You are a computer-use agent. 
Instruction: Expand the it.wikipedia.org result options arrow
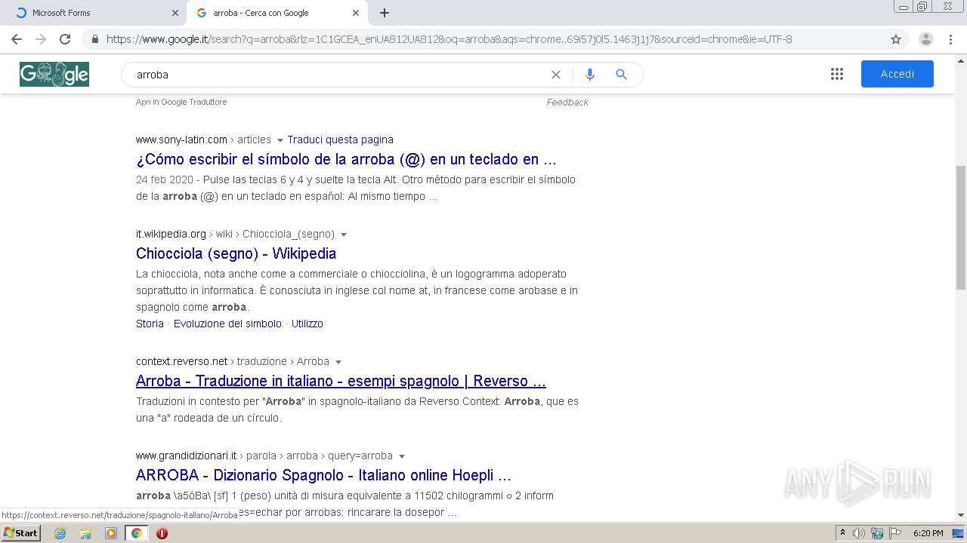point(344,235)
